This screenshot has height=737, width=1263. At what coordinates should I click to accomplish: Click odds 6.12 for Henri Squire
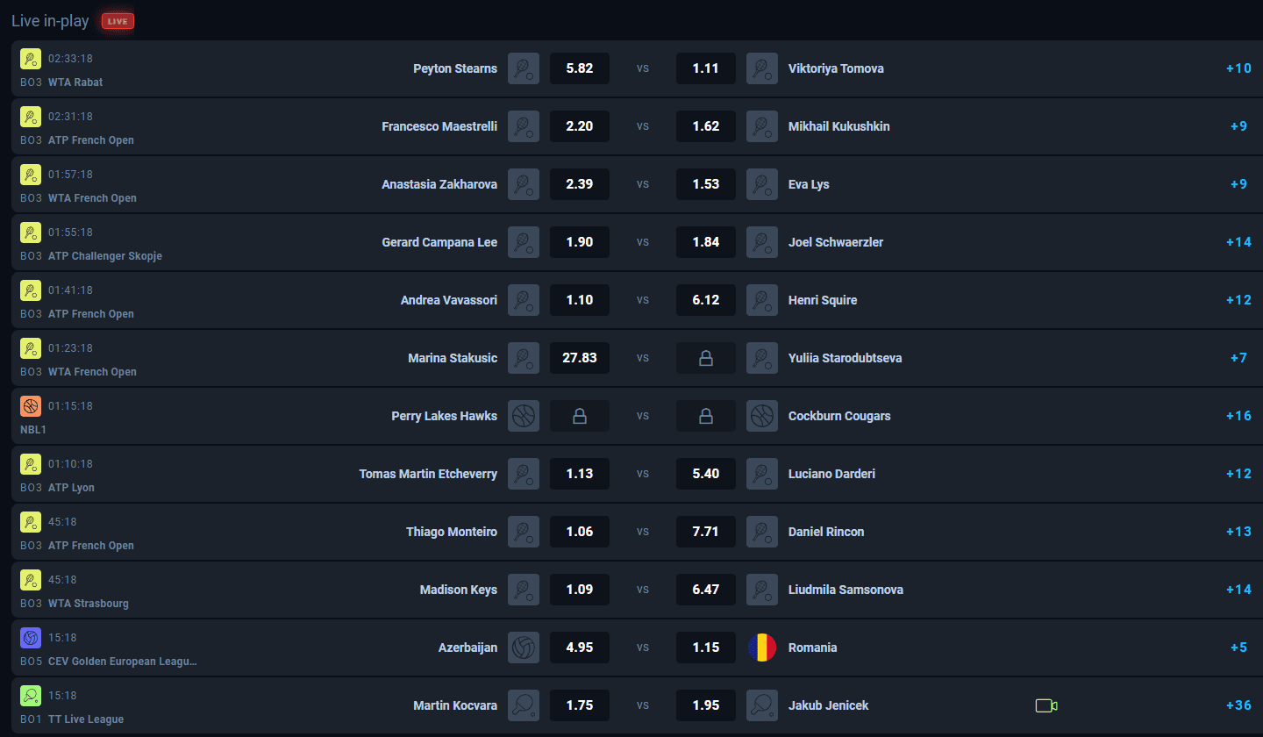[x=706, y=299]
